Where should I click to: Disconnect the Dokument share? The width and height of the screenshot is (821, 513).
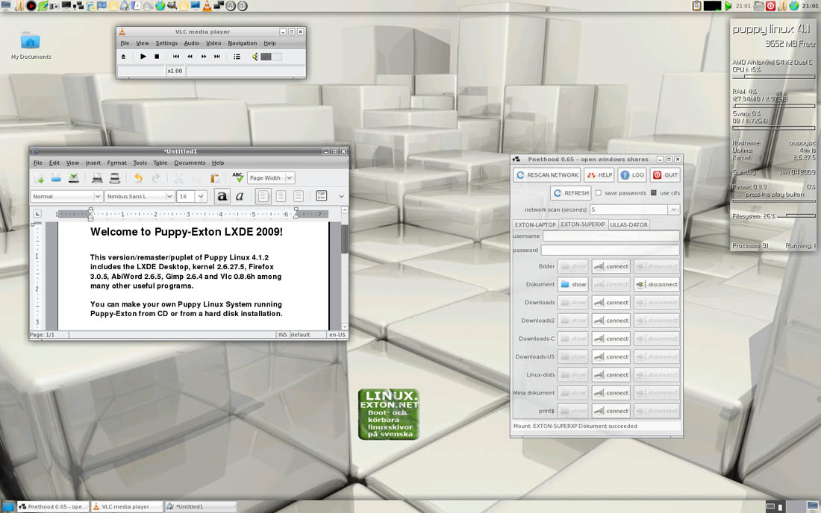657,284
